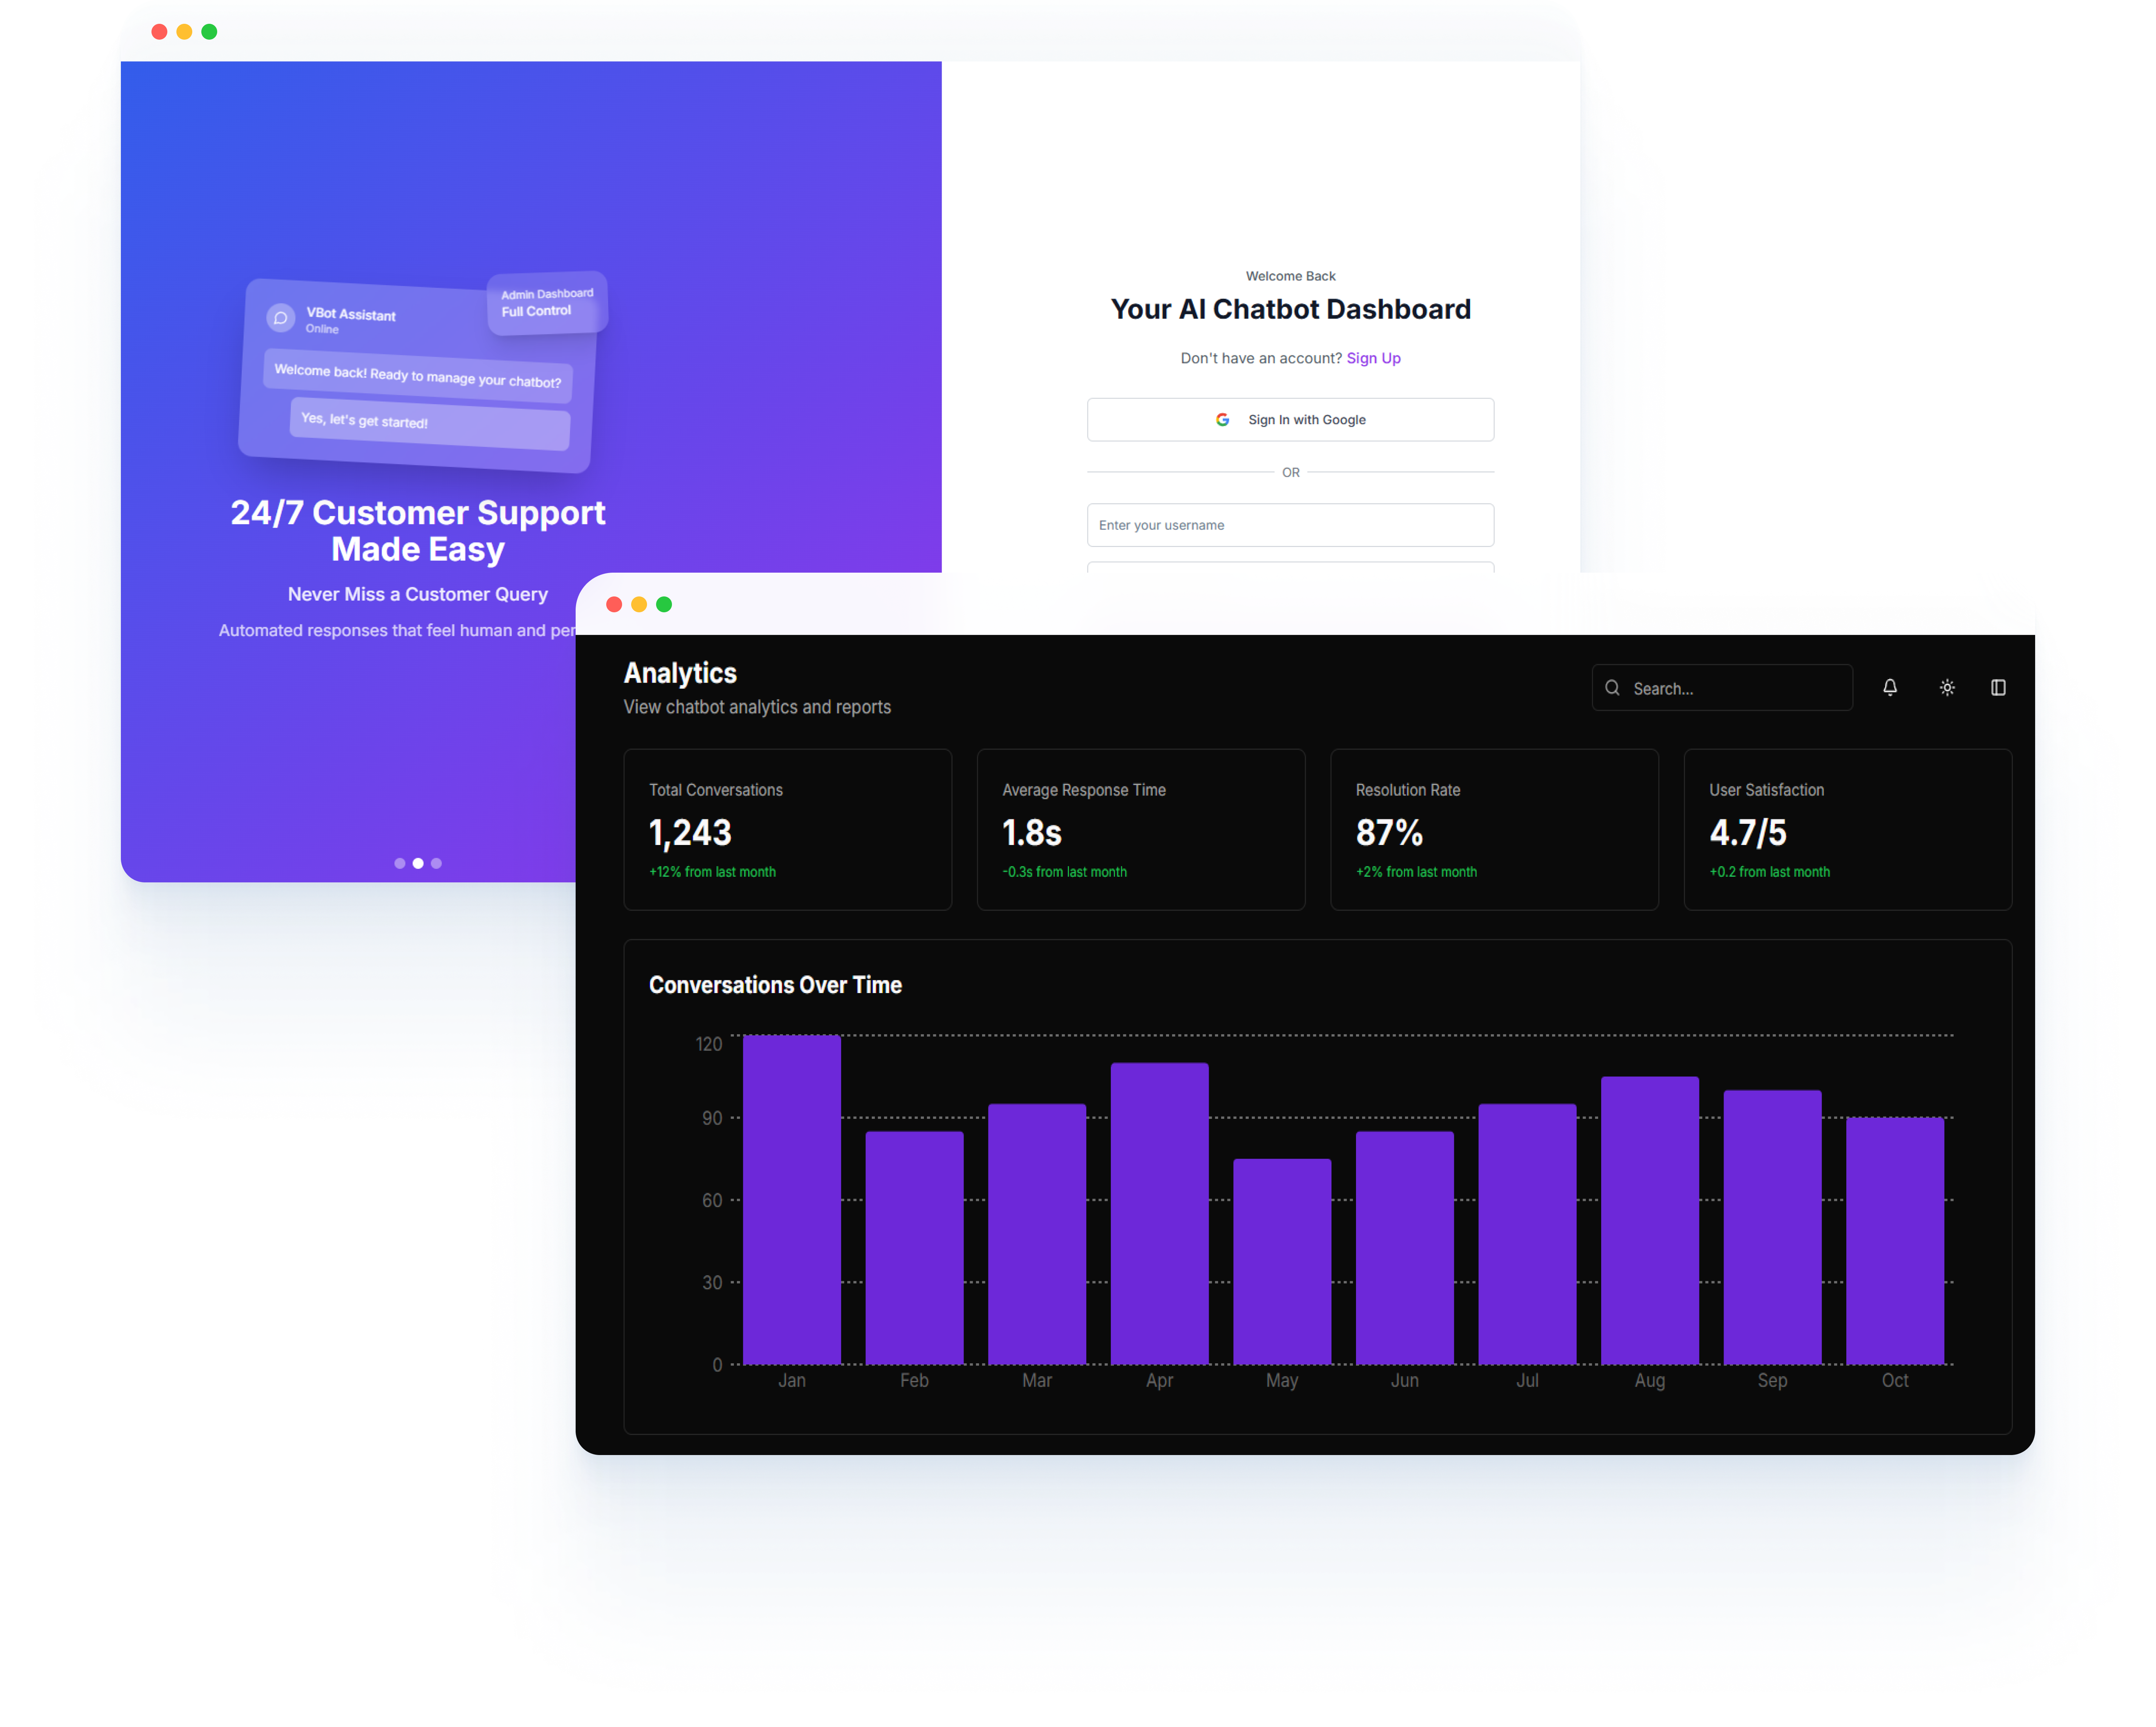The image size is (2156, 1727).
Task: Click the Oct bar in the chart
Action: (x=1895, y=1241)
